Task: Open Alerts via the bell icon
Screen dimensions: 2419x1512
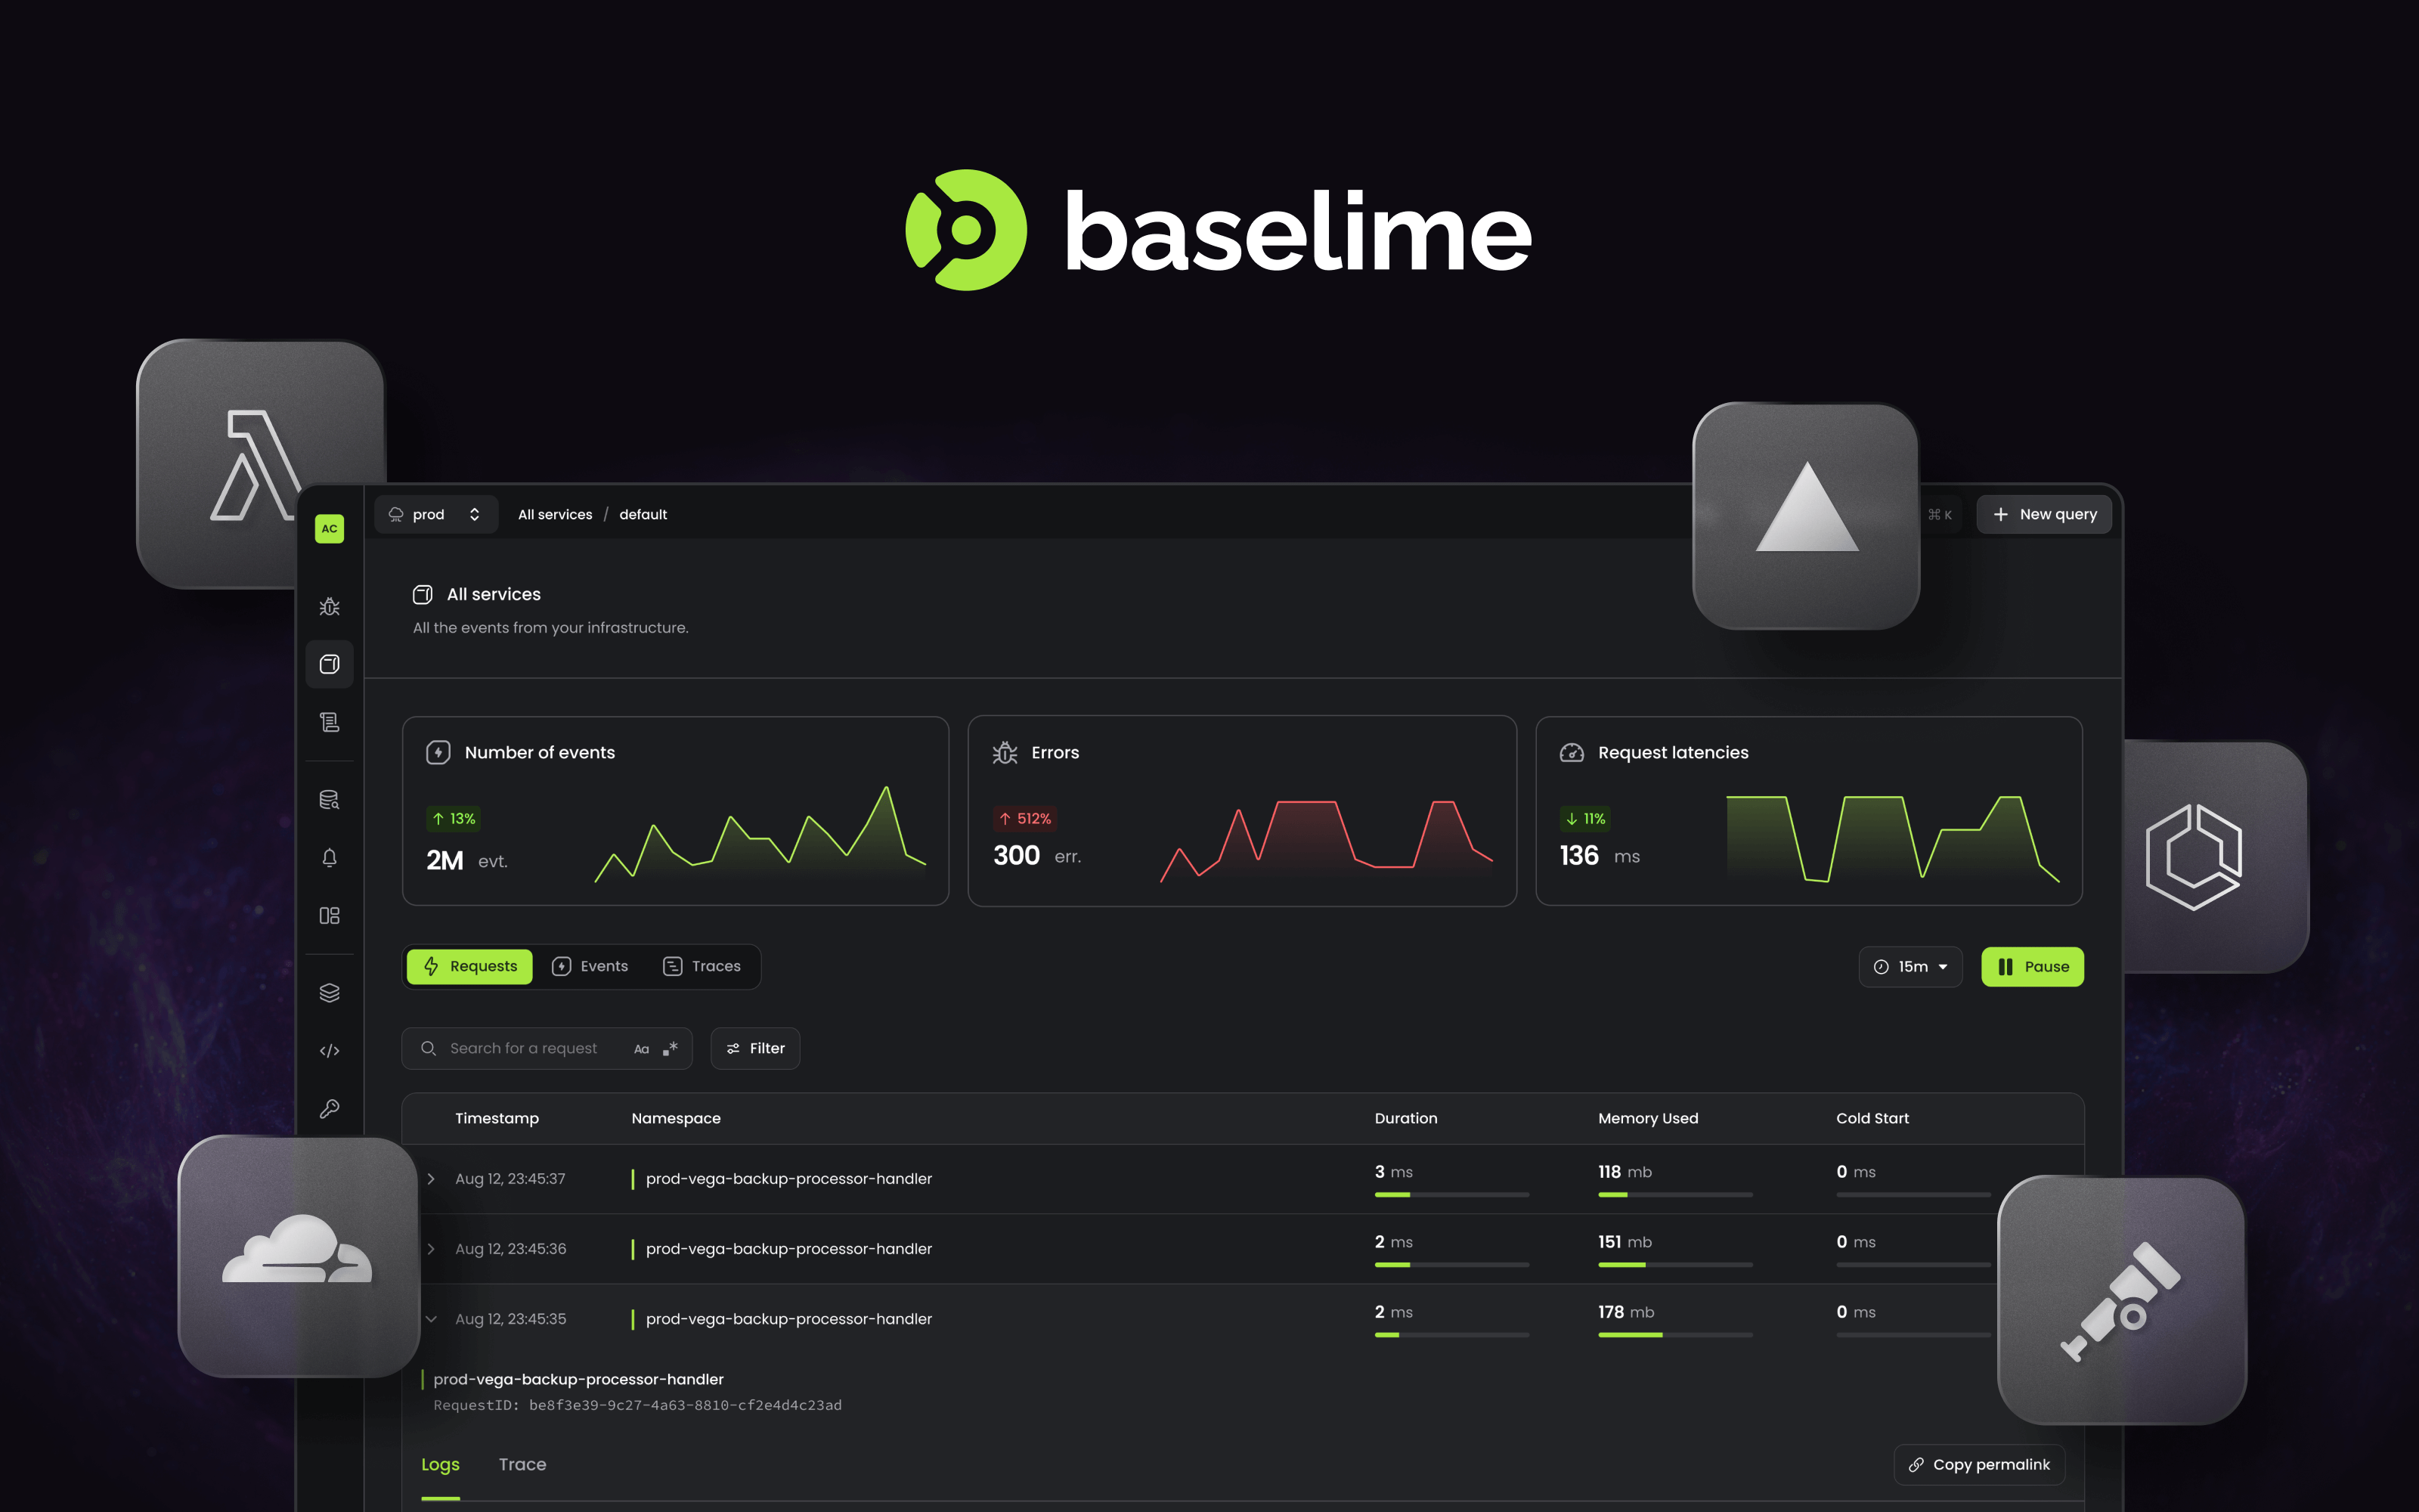Action: click(x=330, y=857)
